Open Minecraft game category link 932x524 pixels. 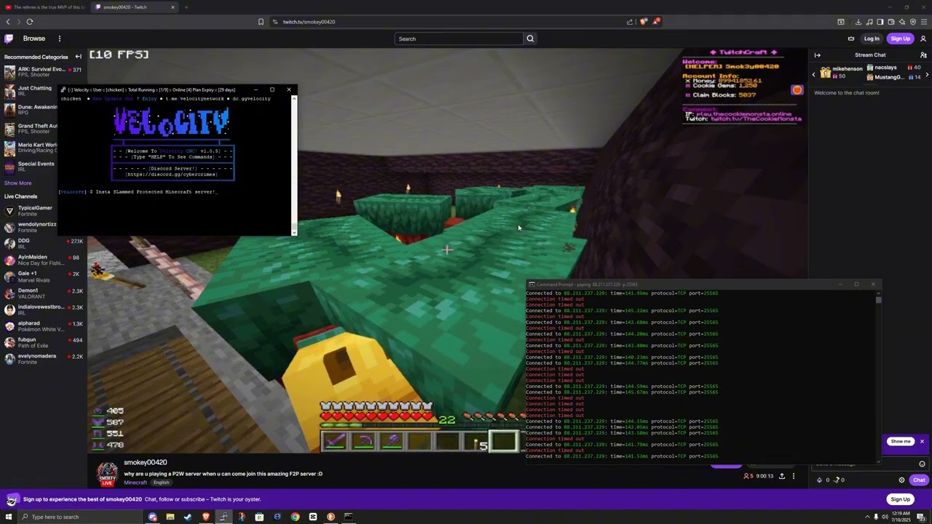click(x=135, y=483)
